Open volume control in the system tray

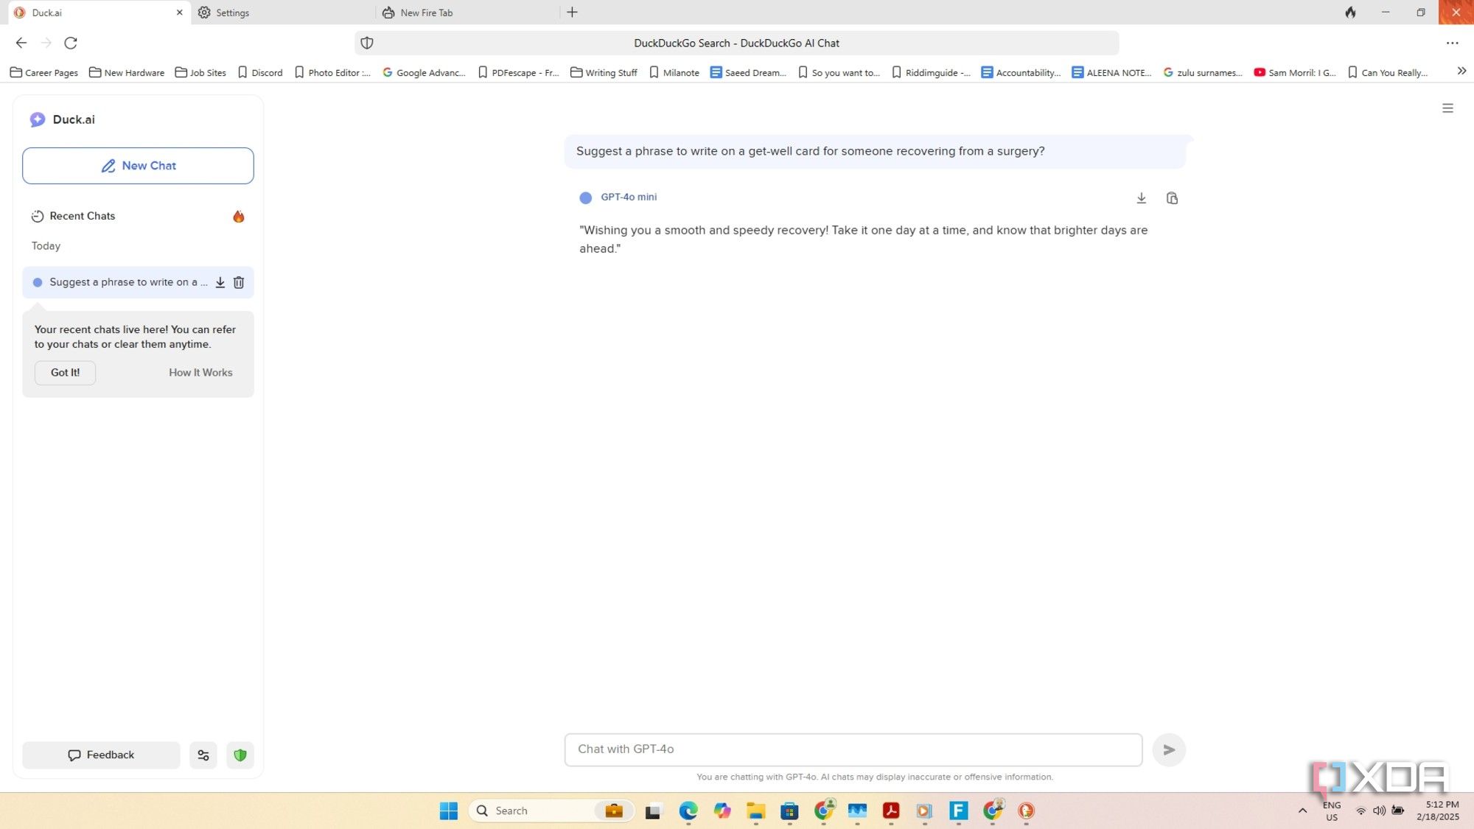1379,811
